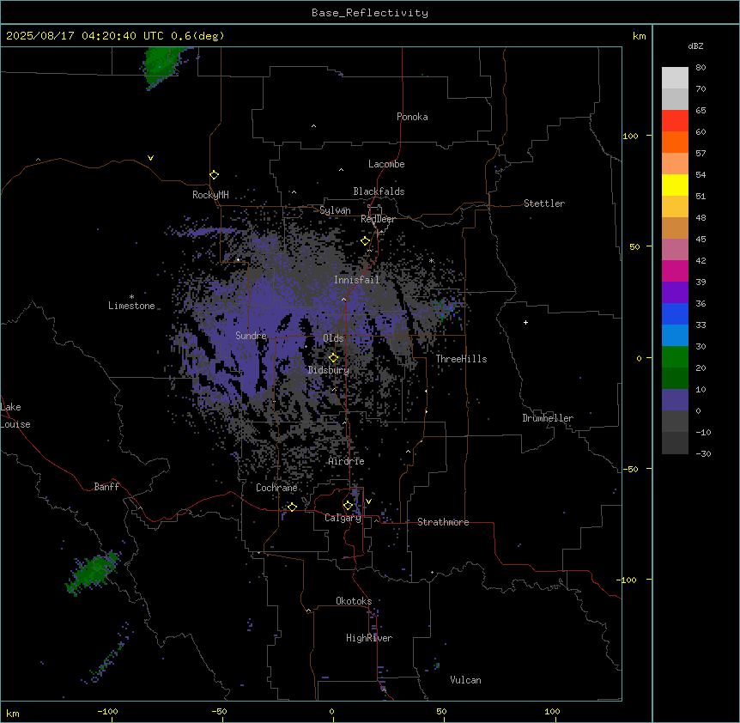Click the Strathmore label
The image size is (740, 723).
[x=443, y=522]
